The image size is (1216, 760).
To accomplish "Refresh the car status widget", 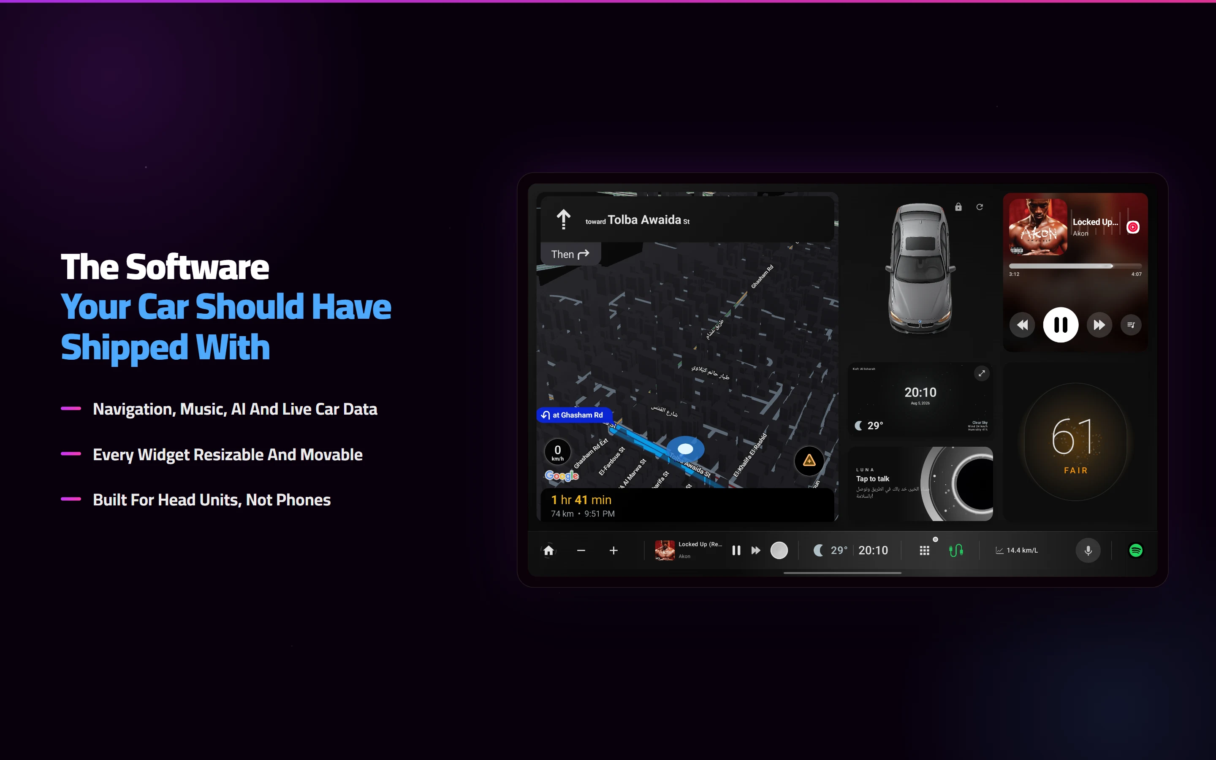I will (x=979, y=206).
